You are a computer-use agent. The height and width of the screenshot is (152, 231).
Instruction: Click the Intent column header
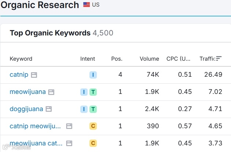point(88,59)
